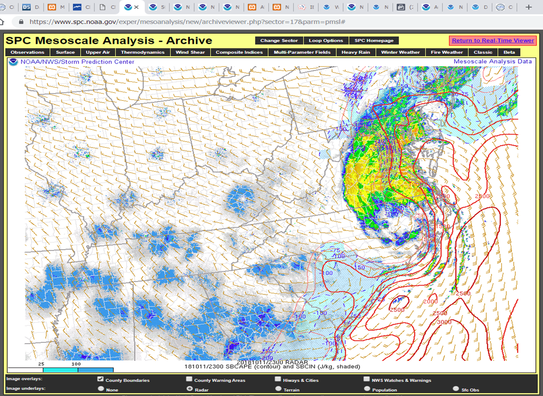Viewport: 543px width, 396px height.
Task: Open the Heavy Rain menu
Action: tap(356, 52)
